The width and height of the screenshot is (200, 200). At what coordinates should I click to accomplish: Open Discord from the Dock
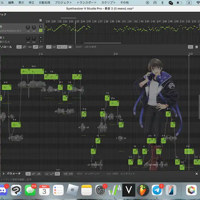[3, 190]
